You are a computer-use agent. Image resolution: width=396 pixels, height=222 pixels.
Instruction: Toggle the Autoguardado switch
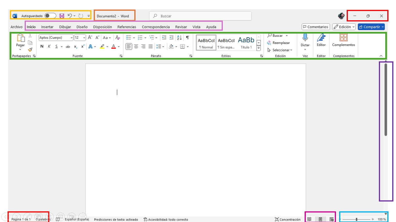coord(50,16)
